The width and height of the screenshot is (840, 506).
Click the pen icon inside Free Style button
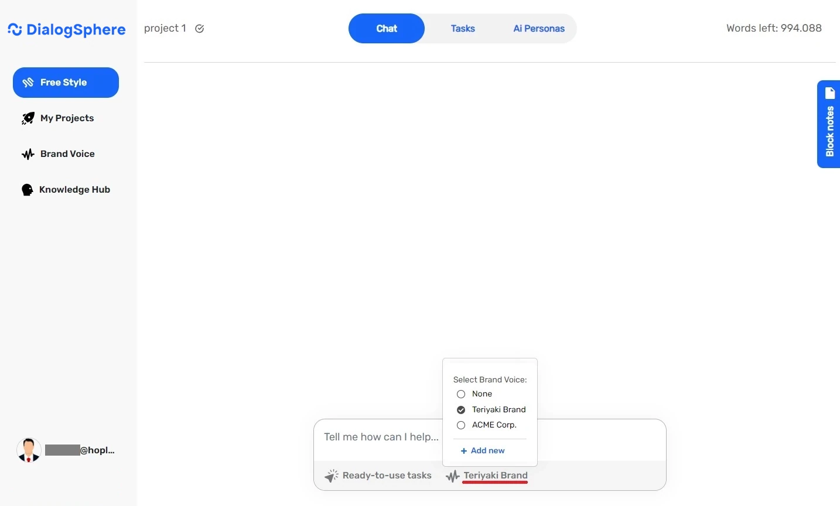[x=28, y=82]
